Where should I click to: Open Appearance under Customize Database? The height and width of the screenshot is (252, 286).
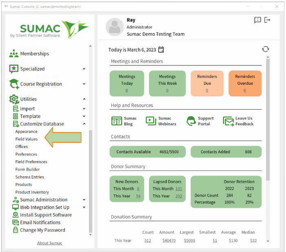pos(26,131)
